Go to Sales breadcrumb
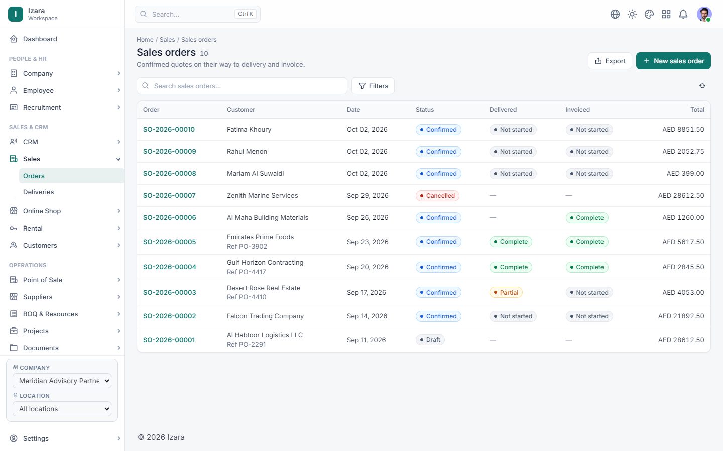Screen dimensions: 723x451 167,40
